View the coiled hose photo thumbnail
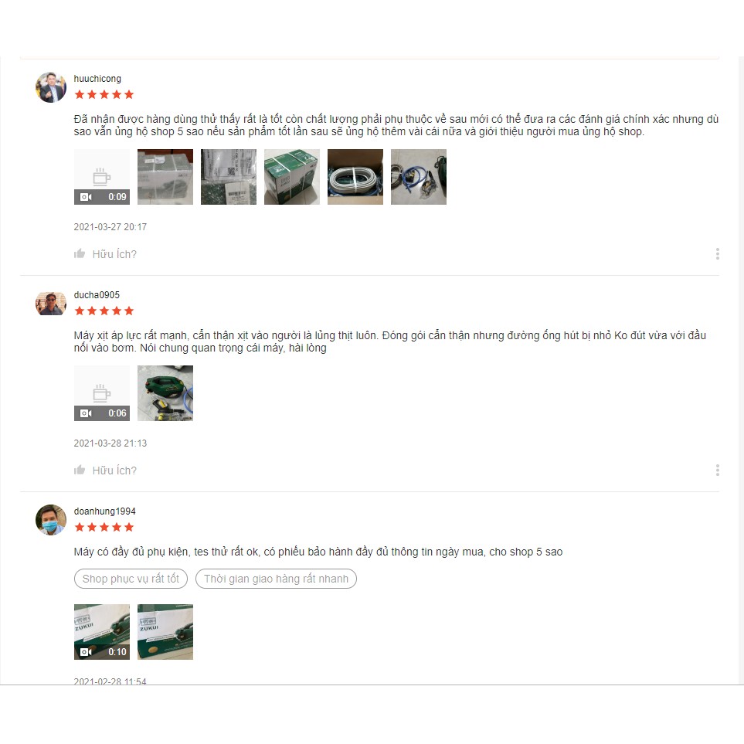This screenshot has width=744, height=744. pos(355,177)
